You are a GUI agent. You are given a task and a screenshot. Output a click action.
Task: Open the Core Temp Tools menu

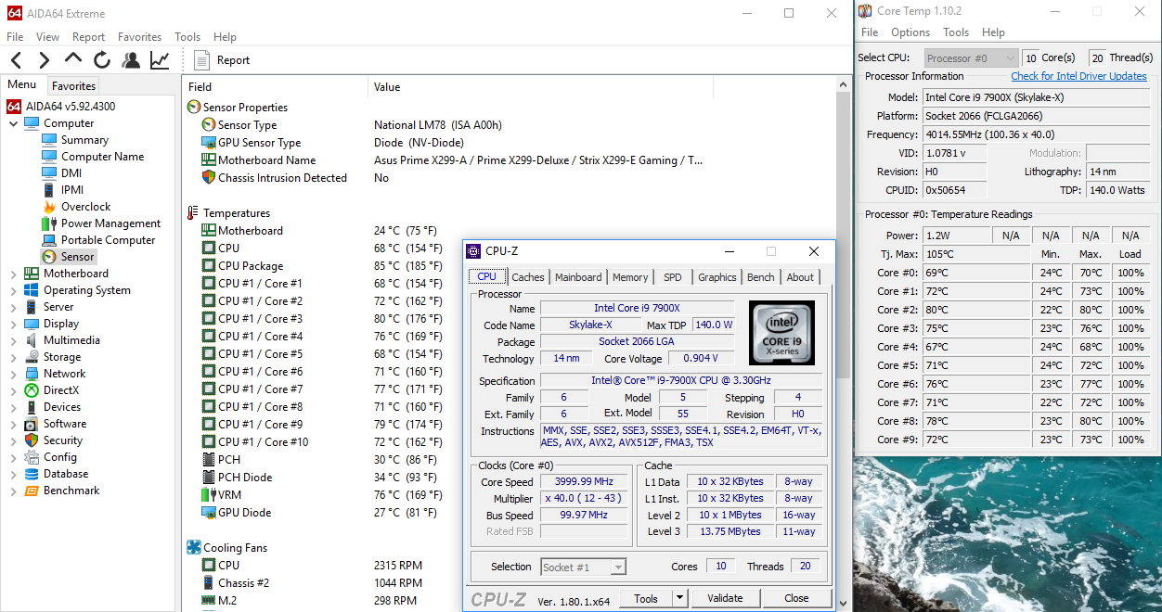[956, 32]
